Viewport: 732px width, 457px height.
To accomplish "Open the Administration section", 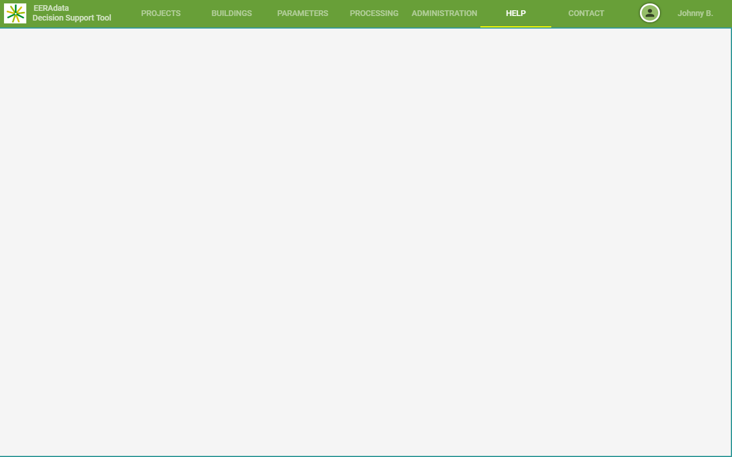I will tap(444, 13).
